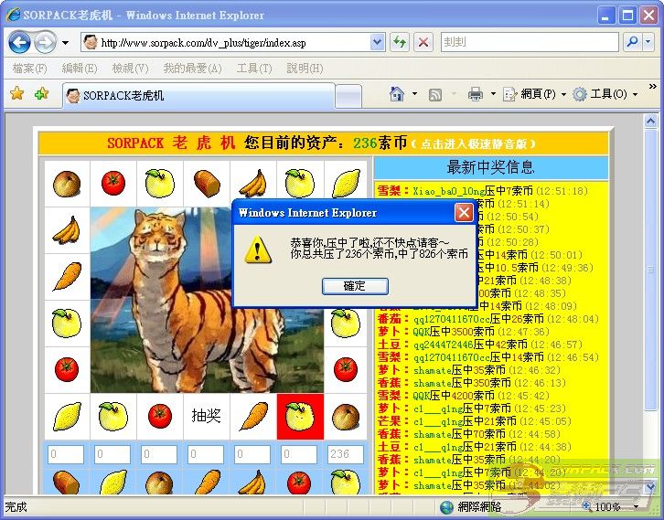Click the Add to Favorites star-plus icon
The image size is (664, 520).
pyautogui.click(x=41, y=94)
